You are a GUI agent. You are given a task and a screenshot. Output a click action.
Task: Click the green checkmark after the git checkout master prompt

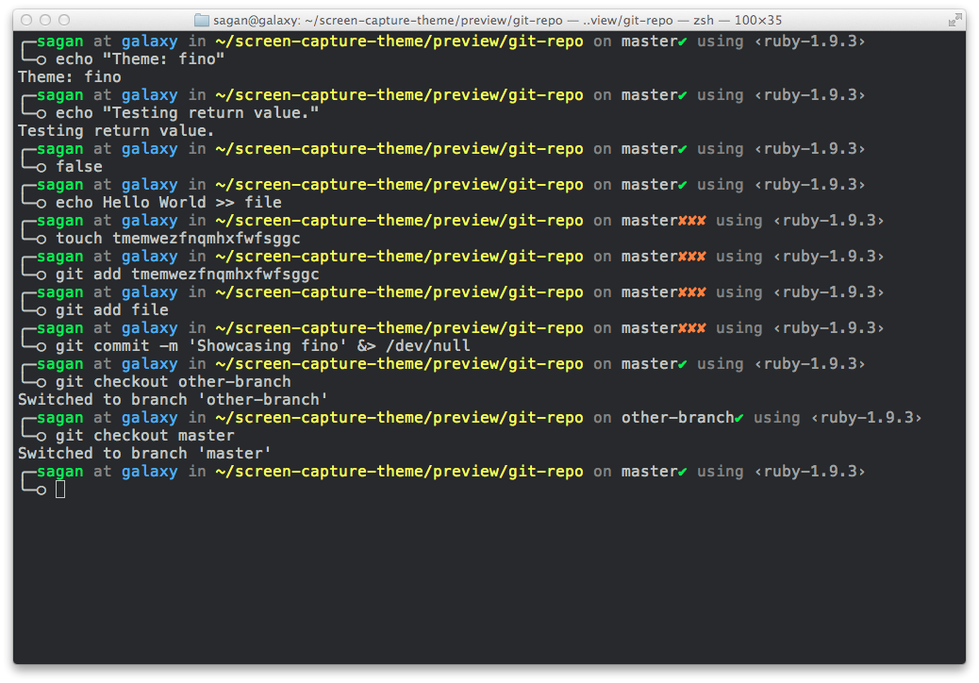click(x=678, y=471)
